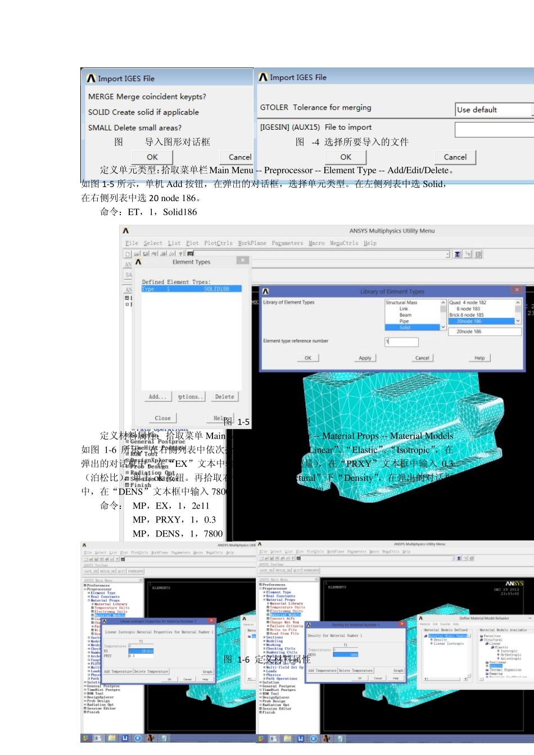Select Session Editor in bottom-left Main Menu
534x755 pixels.
coord(101,708)
